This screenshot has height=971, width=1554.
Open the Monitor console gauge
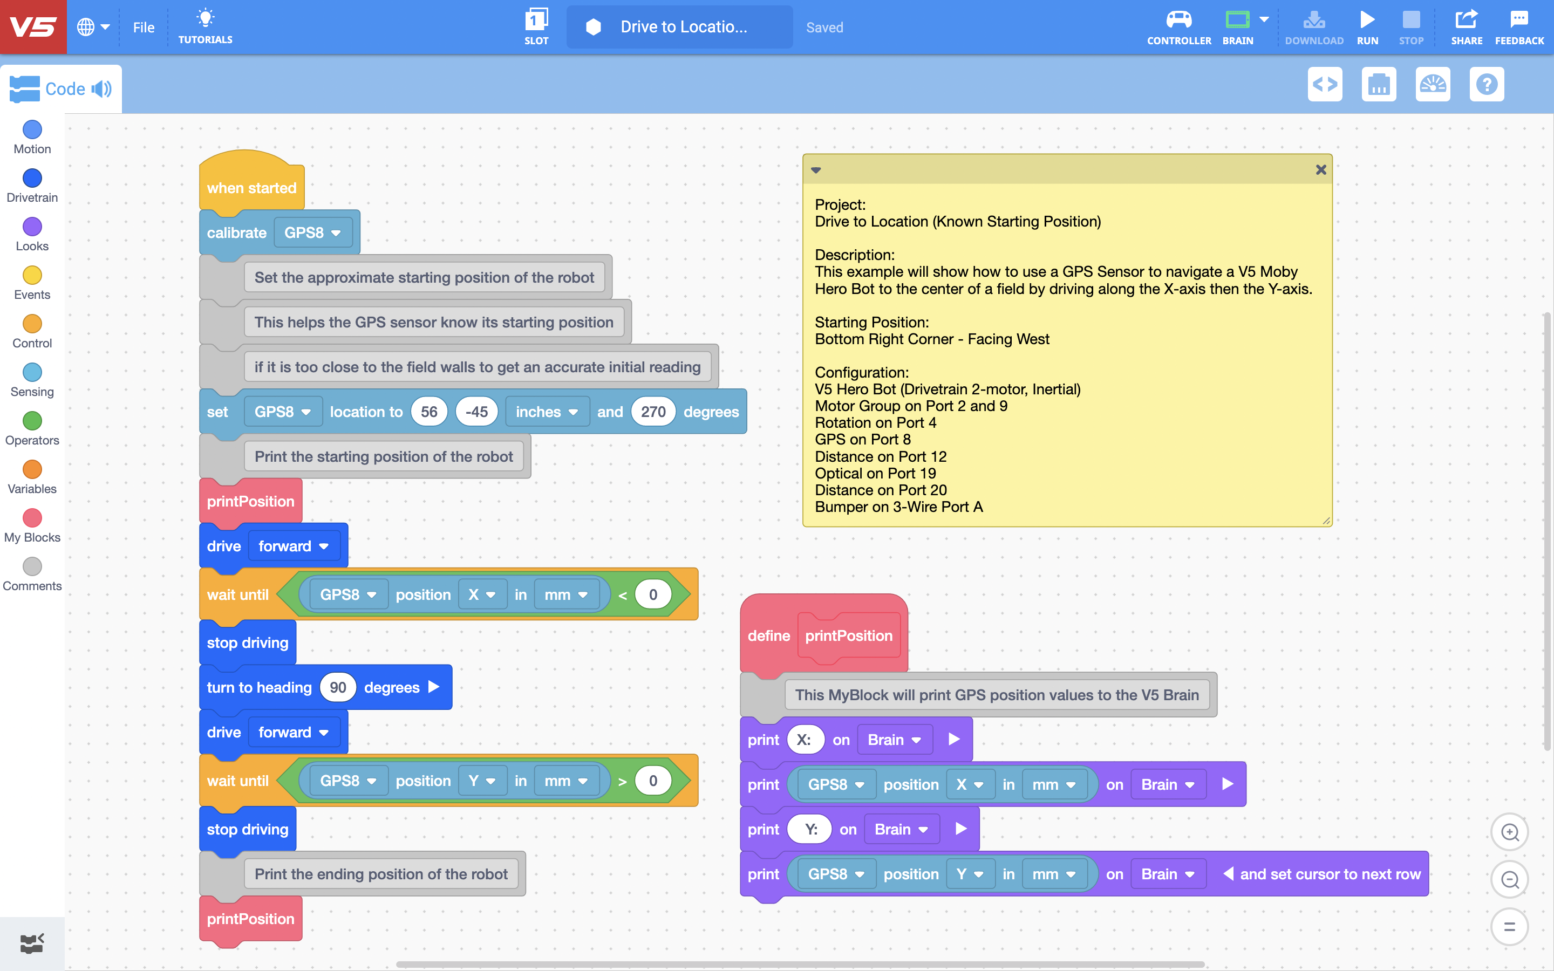pos(1433,84)
